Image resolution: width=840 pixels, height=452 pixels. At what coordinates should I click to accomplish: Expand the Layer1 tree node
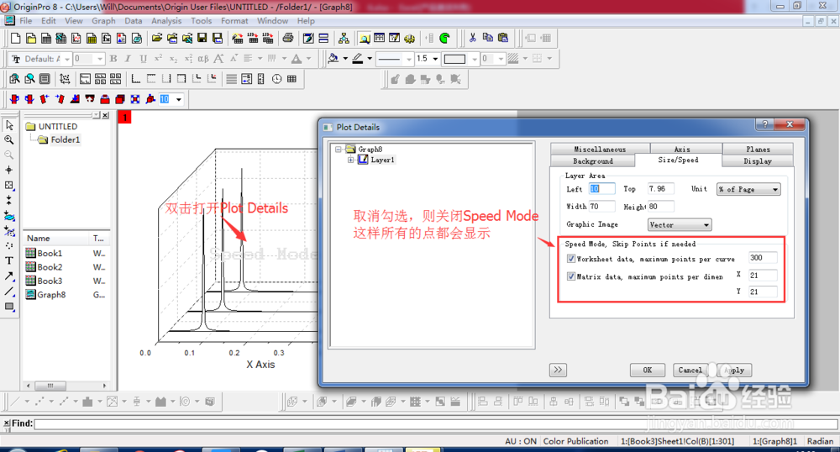click(x=350, y=160)
